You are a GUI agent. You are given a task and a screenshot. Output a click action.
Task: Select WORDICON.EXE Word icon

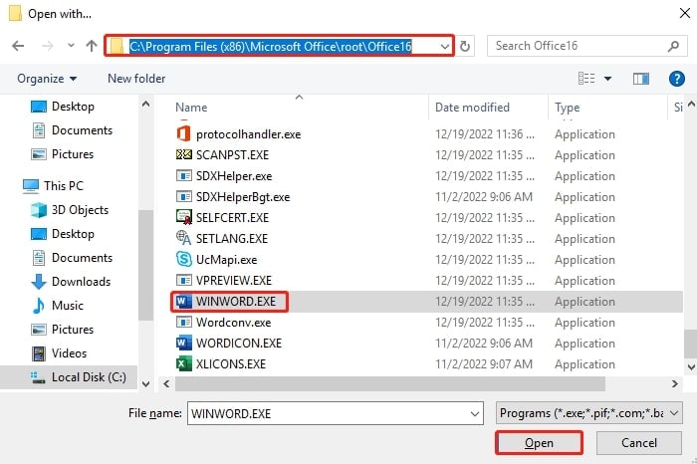click(x=184, y=344)
